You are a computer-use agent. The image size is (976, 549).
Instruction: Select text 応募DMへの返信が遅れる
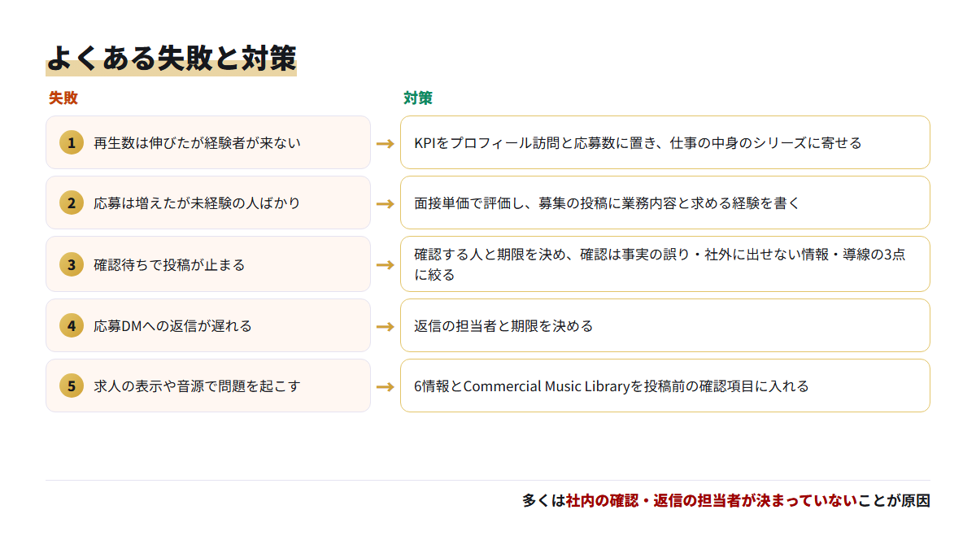172,325
